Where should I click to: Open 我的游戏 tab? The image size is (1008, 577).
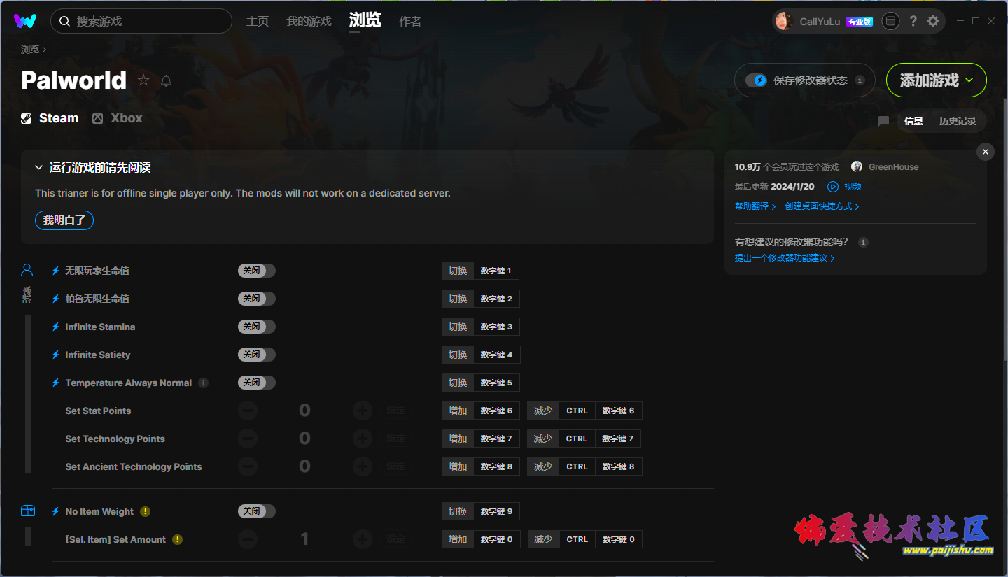309,22
